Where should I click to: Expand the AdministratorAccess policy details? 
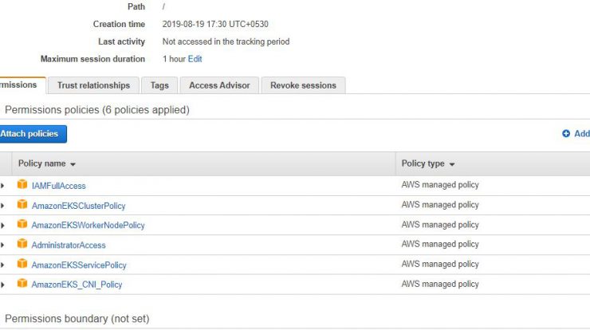click(x=2, y=245)
